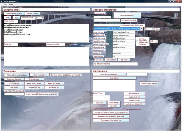Stop sending with the stop button

point(16,18)
